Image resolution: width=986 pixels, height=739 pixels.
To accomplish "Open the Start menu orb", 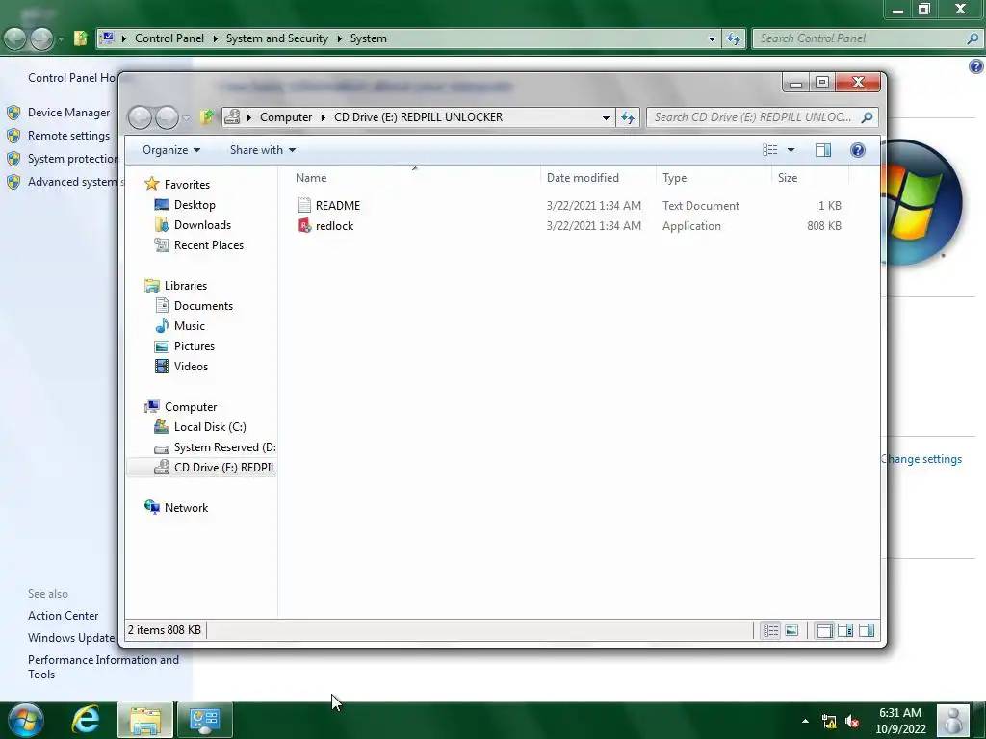I will click(x=26, y=720).
